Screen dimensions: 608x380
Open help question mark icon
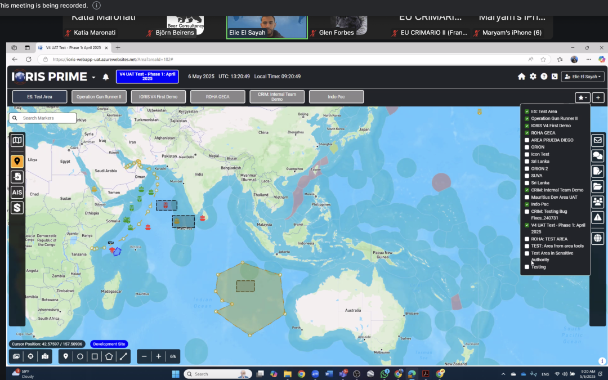(x=544, y=77)
